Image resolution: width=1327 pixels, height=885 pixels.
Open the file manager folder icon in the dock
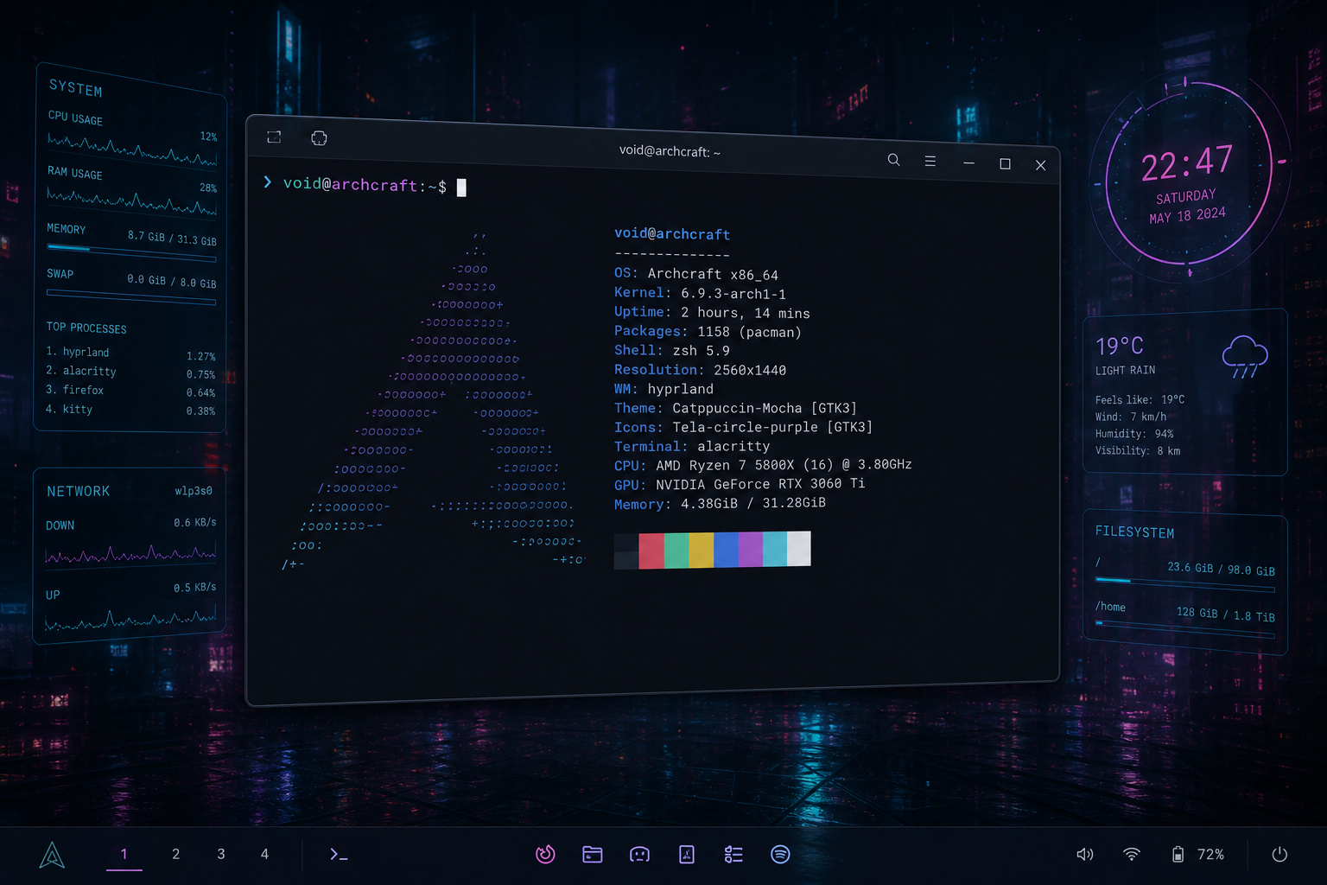click(593, 854)
